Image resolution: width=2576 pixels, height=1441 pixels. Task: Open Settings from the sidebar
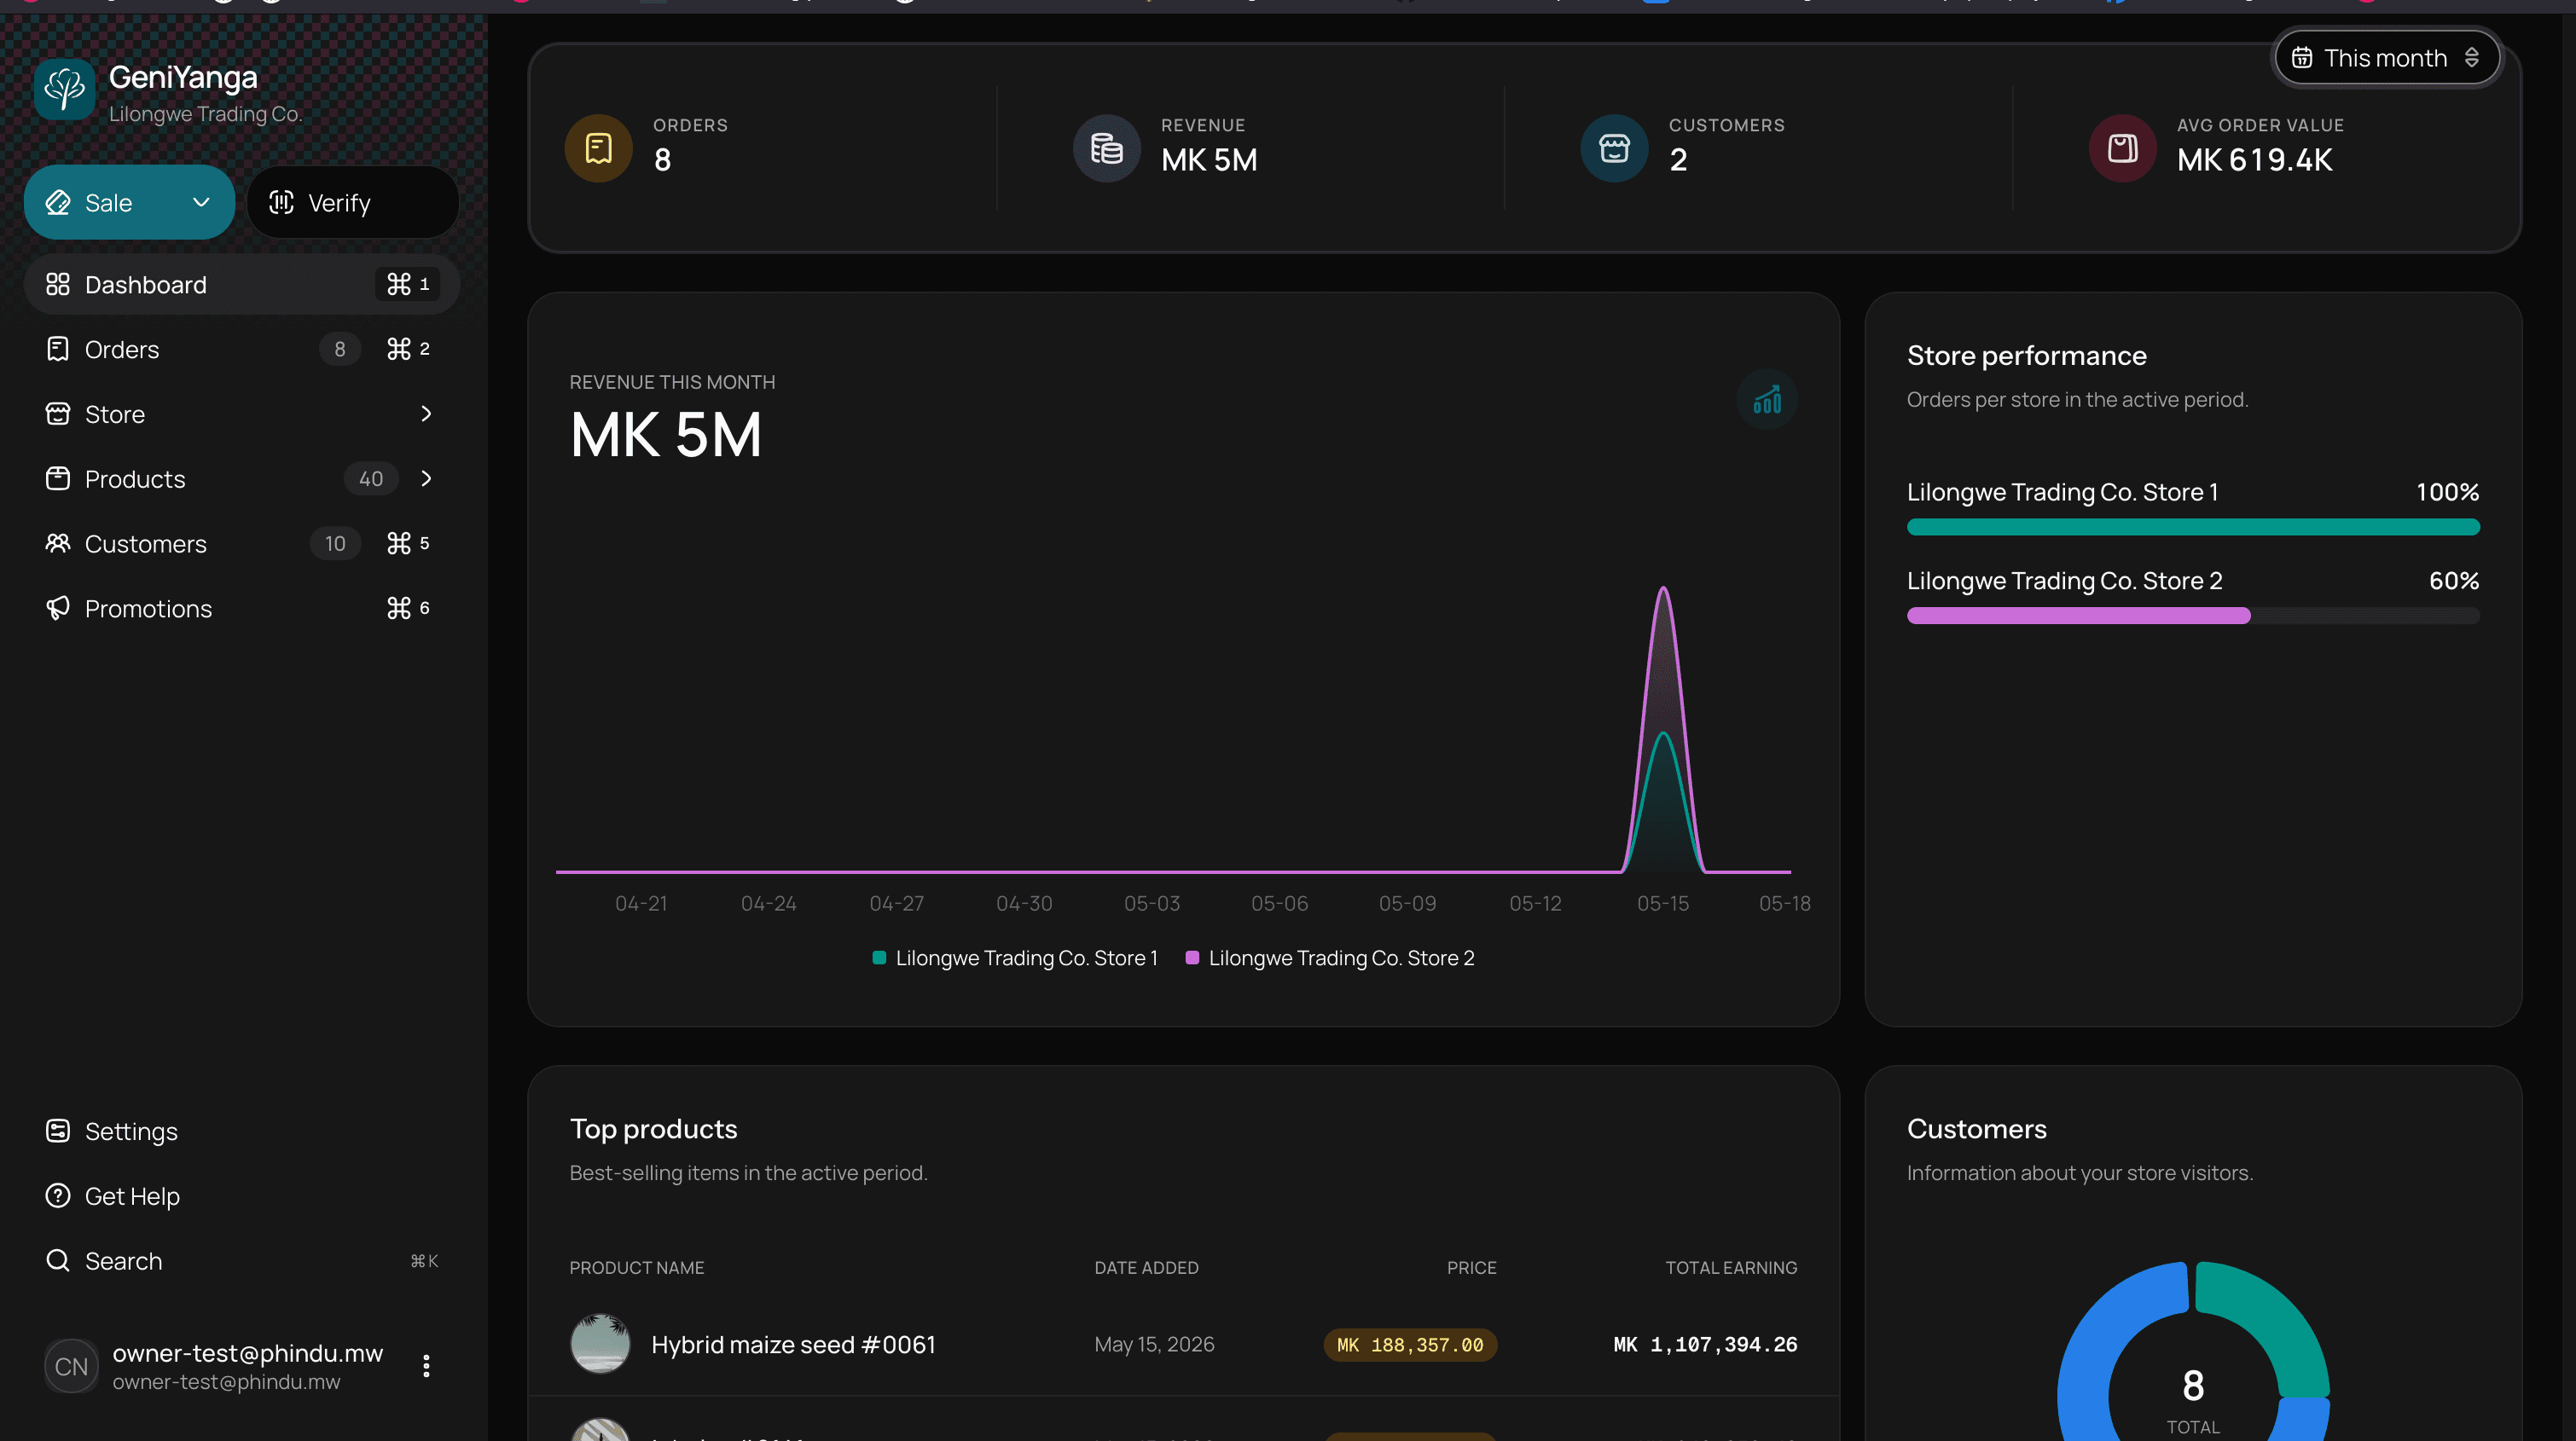pos(241,1131)
